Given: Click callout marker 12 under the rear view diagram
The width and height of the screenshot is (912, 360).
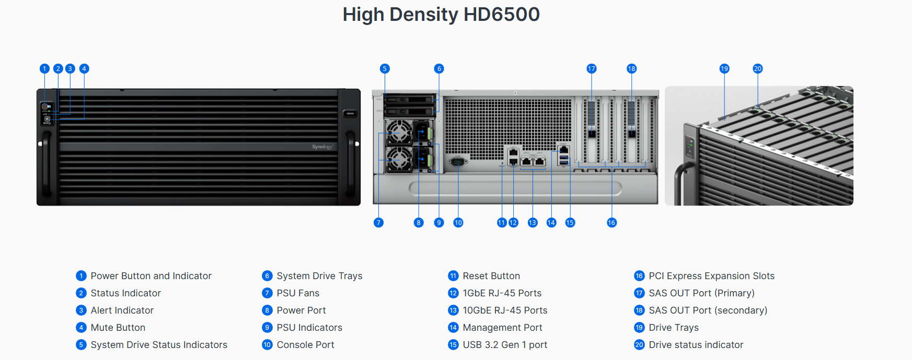Looking at the screenshot, I should pyautogui.click(x=513, y=223).
